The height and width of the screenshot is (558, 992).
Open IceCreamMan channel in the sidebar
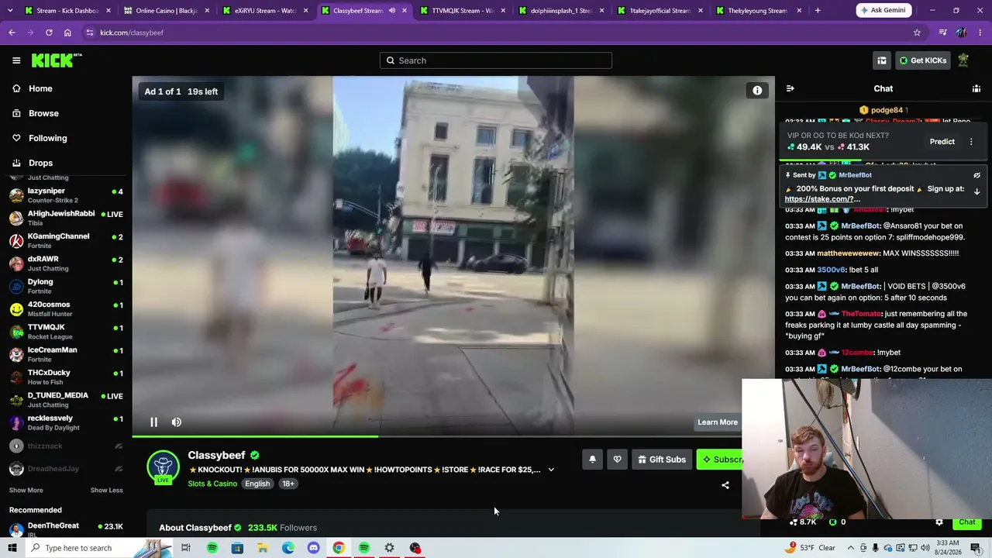pos(66,354)
